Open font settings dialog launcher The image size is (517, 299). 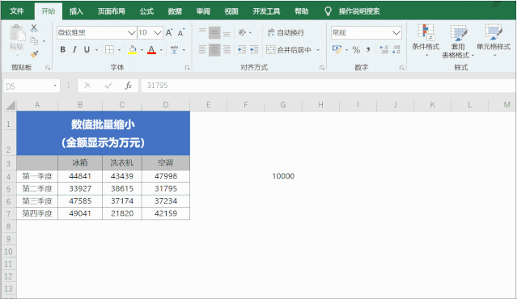click(x=187, y=68)
